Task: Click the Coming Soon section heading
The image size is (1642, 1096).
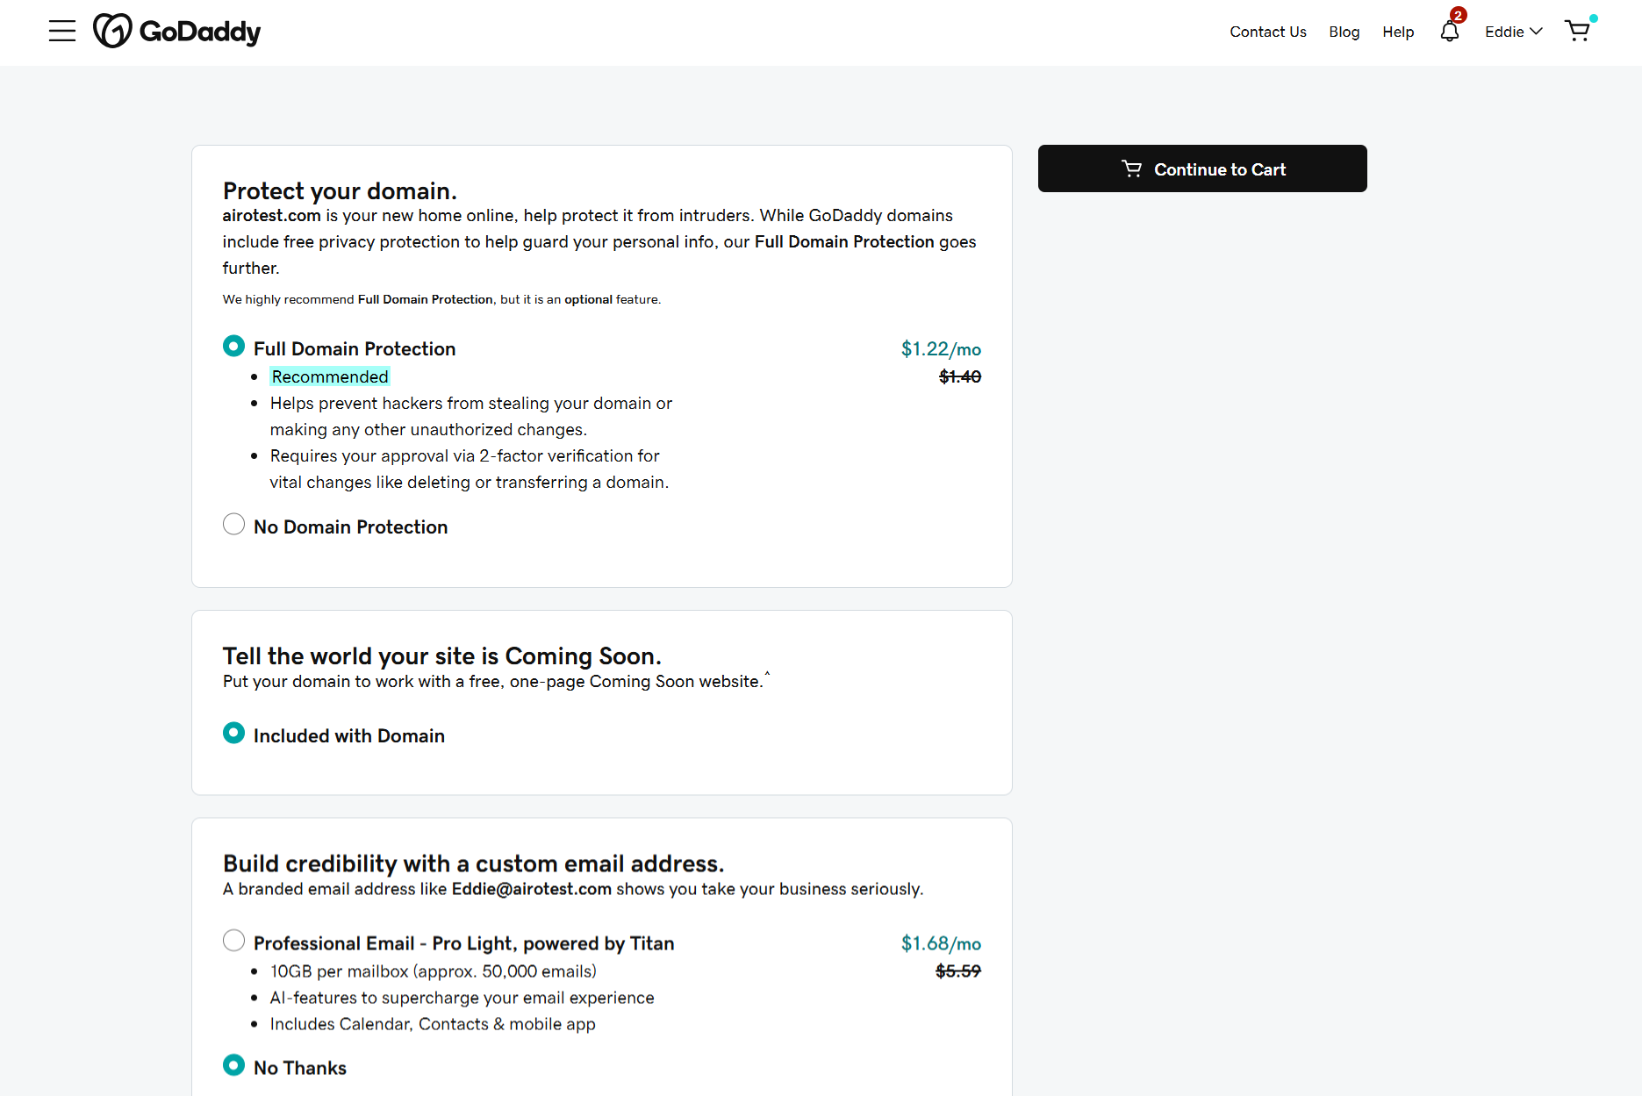Action: point(441,655)
